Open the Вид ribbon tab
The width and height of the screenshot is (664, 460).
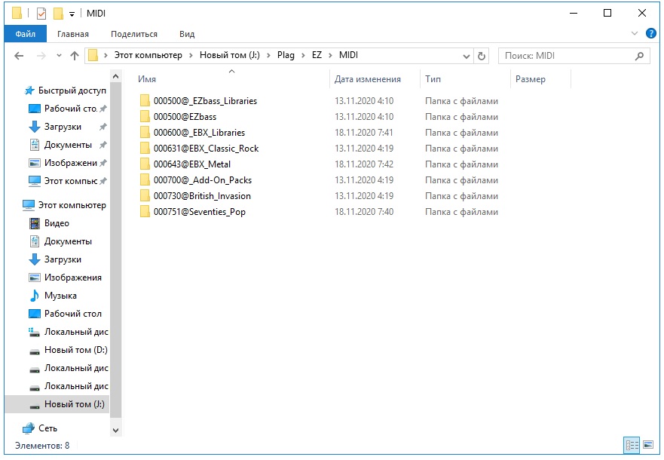click(x=187, y=34)
